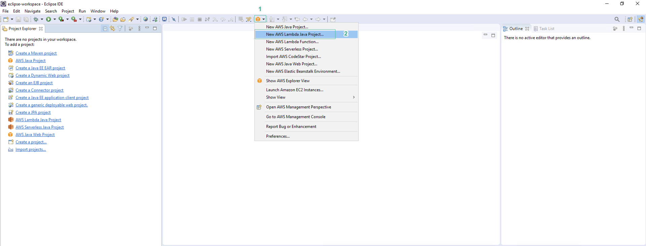Switch to the Task List tab
This screenshot has height=246, width=646.
pyautogui.click(x=544, y=29)
